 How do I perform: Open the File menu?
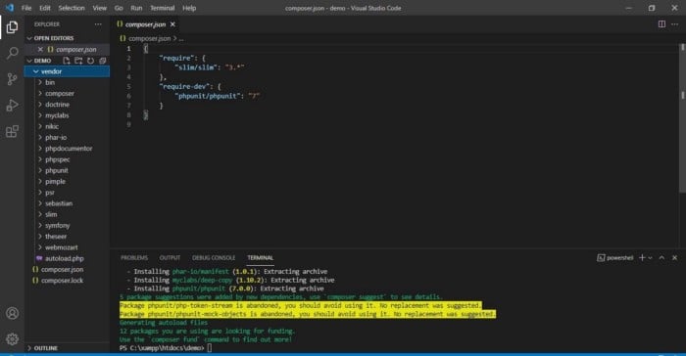(x=26, y=8)
